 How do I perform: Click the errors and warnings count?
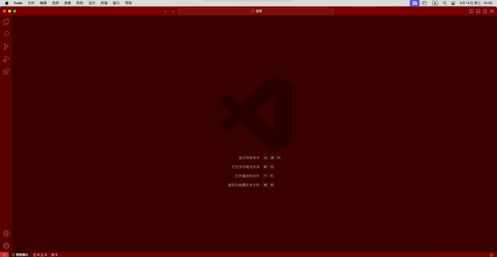40,255
